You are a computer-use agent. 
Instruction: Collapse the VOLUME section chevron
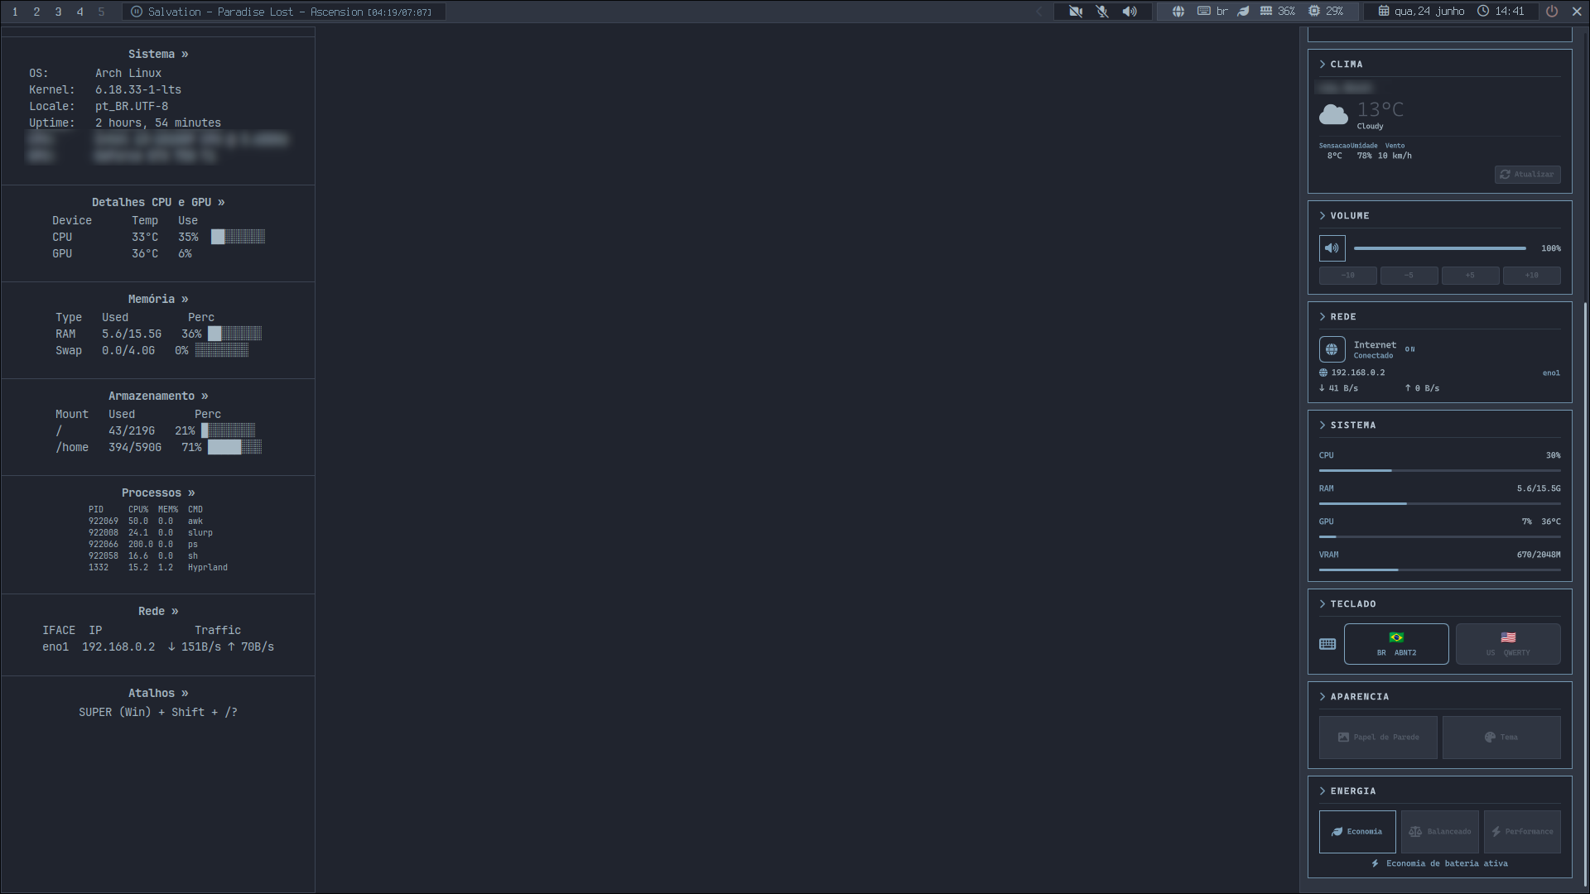[1323, 216]
